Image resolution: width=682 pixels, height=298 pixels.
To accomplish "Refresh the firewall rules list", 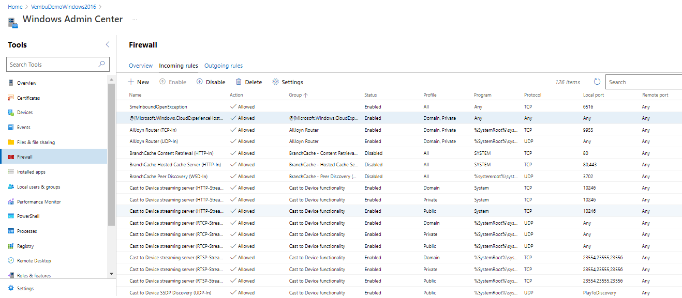I will [x=597, y=82].
